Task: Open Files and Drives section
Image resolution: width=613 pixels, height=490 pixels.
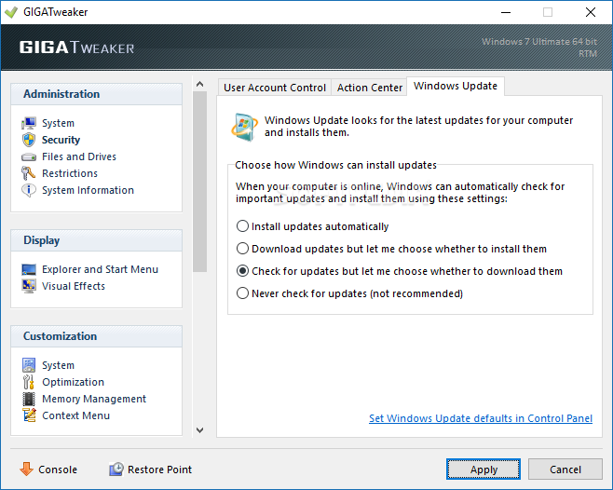Action: (x=79, y=157)
